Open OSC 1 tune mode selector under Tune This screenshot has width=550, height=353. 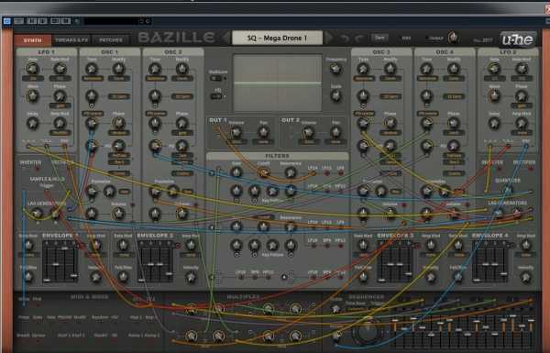point(93,78)
